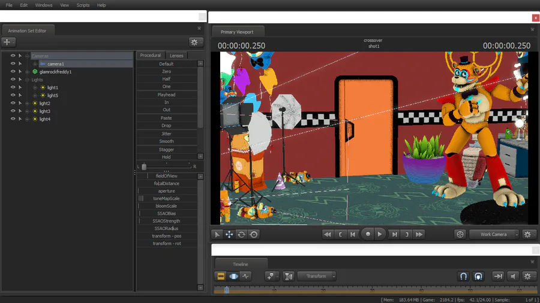Toggle visibility eye for Lights group

(x=13, y=80)
